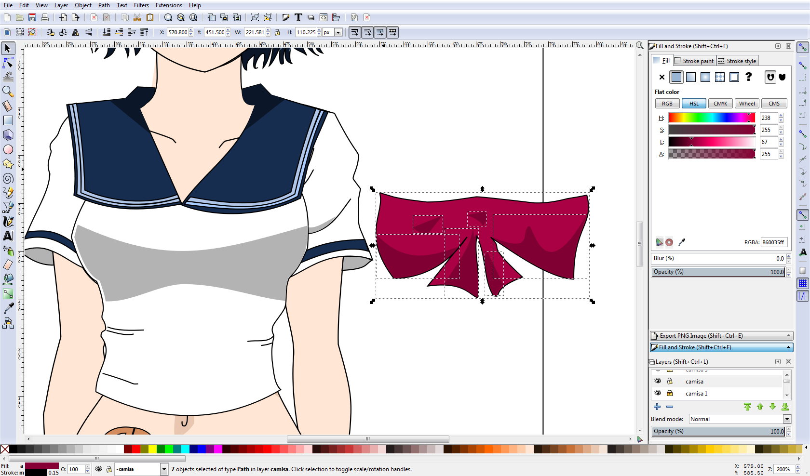Increase the X coordinate stepper
Screen dimensions: 810x476
(191, 30)
